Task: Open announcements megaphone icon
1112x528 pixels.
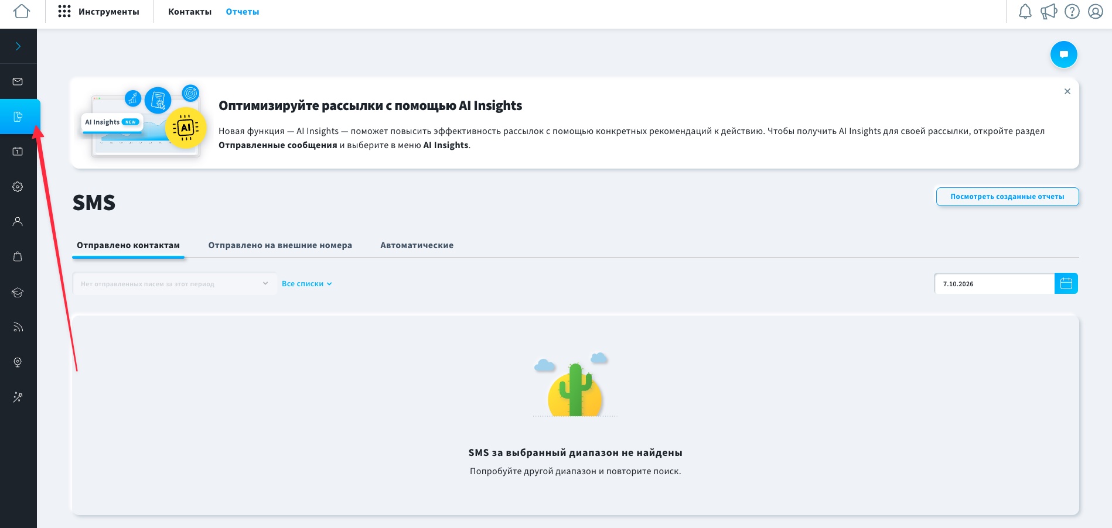Action: click(1048, 12)
